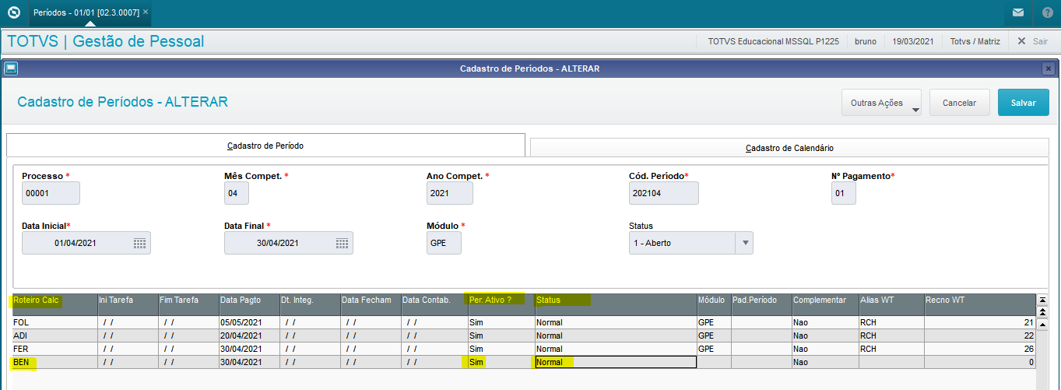Click the Data Inicial field 01/04/2021
The image size is (1061, 390).
pos(86,243)
